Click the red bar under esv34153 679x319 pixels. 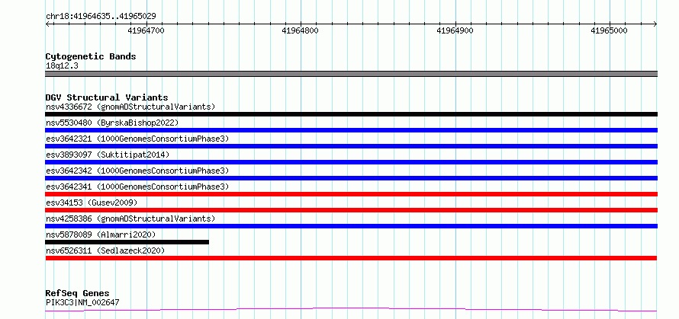click(x=351, y=210)
